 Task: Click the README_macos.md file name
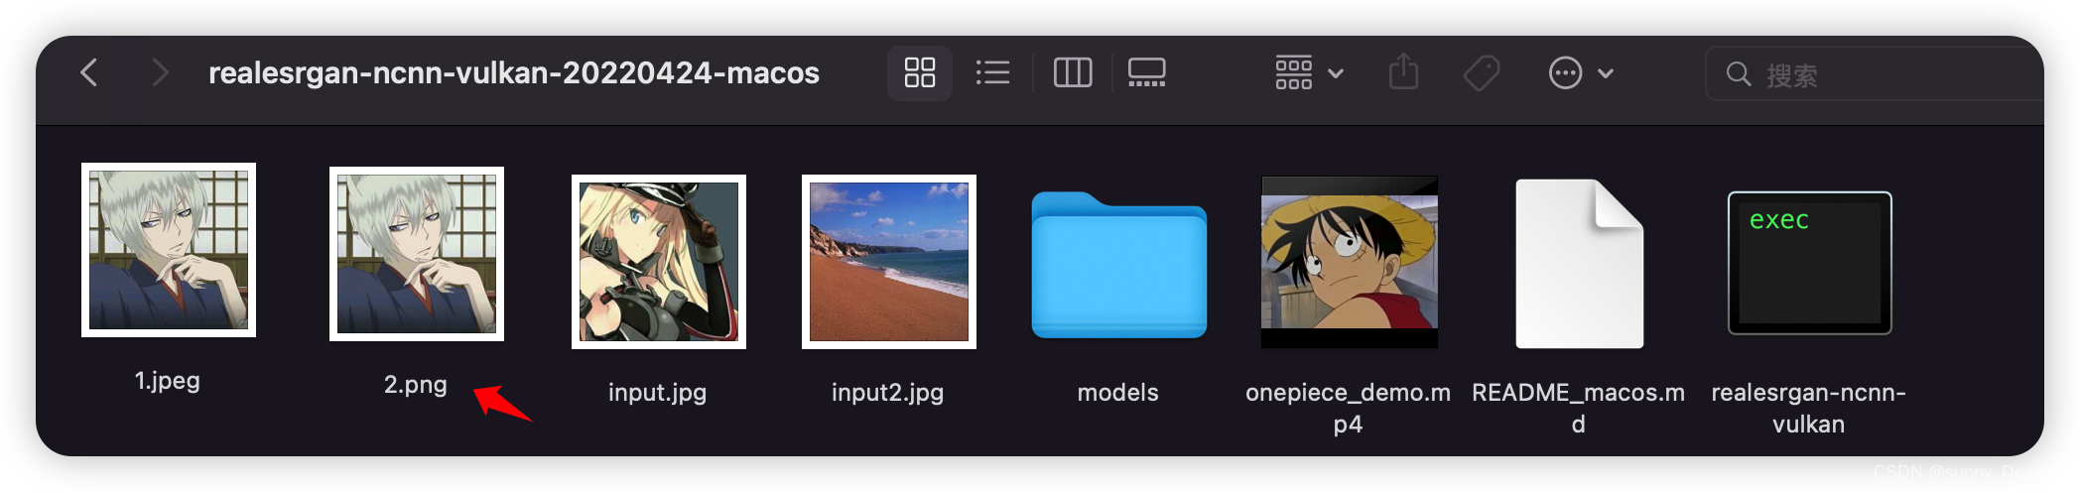[1579, 408]
